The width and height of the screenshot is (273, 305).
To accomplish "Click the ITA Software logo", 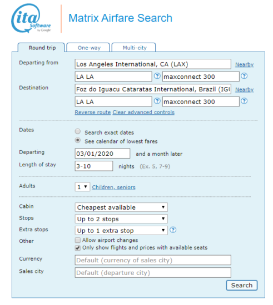I will tap(31, 18).
